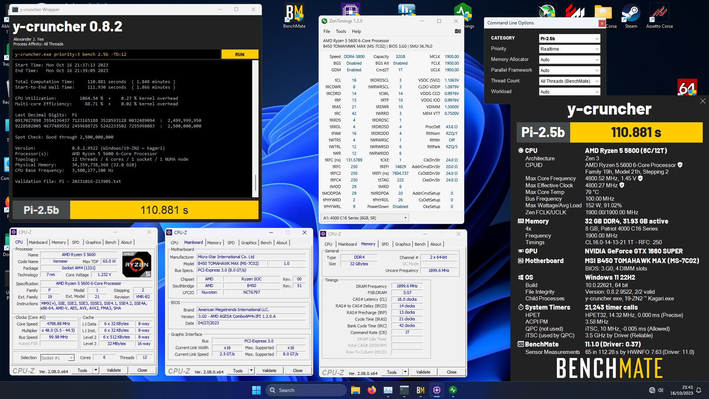Click the yellow 110.881 s result bar in wrapper
The image size is (709, 399).
click(164, 210)
